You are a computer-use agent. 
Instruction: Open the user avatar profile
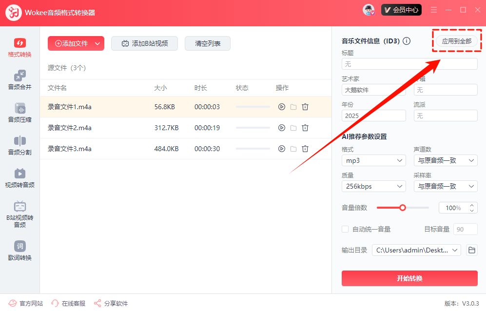click(369, 10)
